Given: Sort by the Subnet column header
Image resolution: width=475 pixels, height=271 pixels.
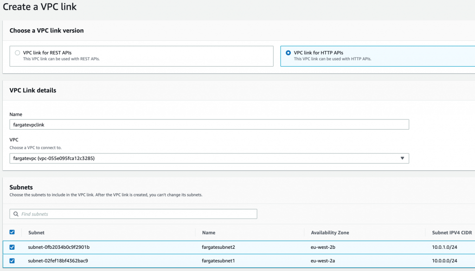Looking at the screenshot, I should (x=36, y=233).
